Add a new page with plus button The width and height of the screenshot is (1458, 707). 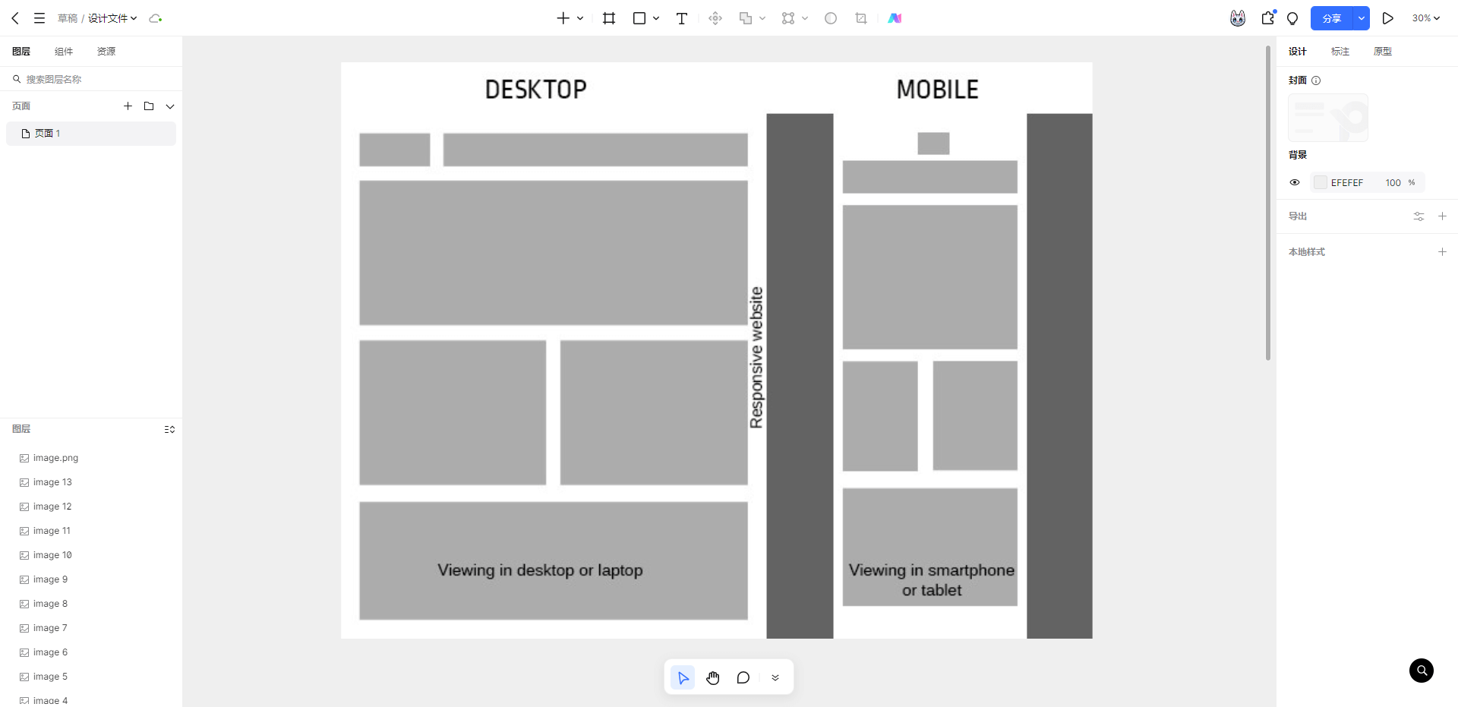tap(128, 106)
